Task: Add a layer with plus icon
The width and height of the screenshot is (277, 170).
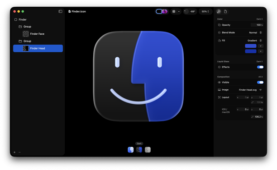Action: pos(14,152)
